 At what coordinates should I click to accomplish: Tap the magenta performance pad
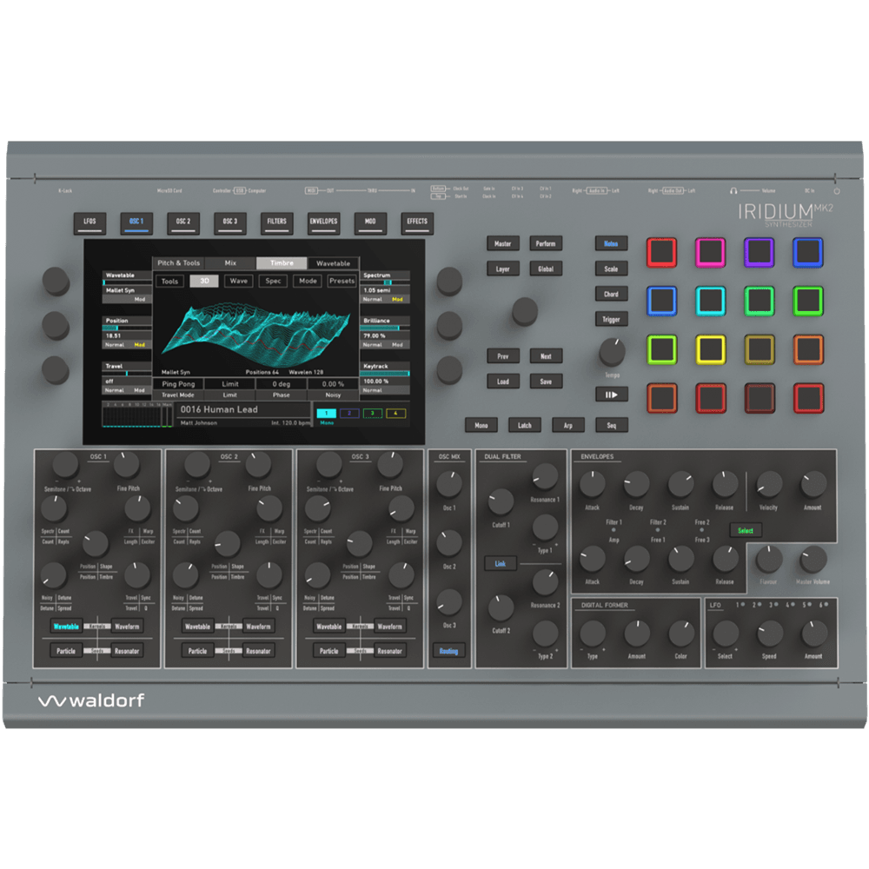710,253
